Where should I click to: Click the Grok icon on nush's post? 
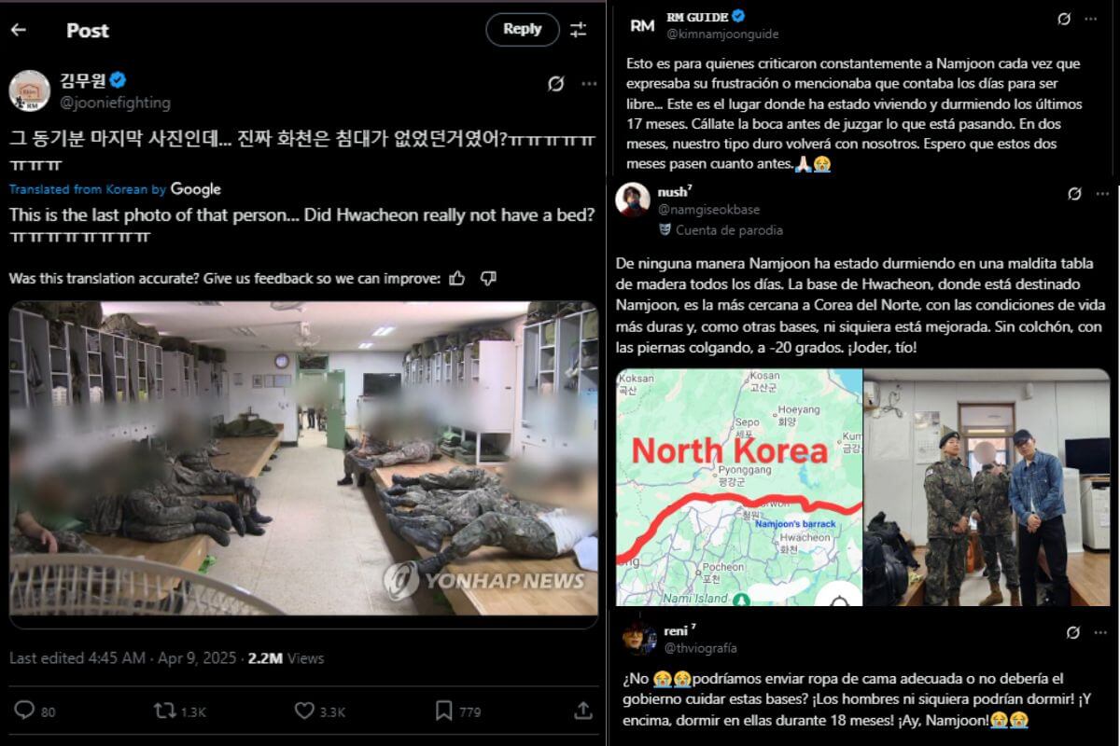(1074, 194)
